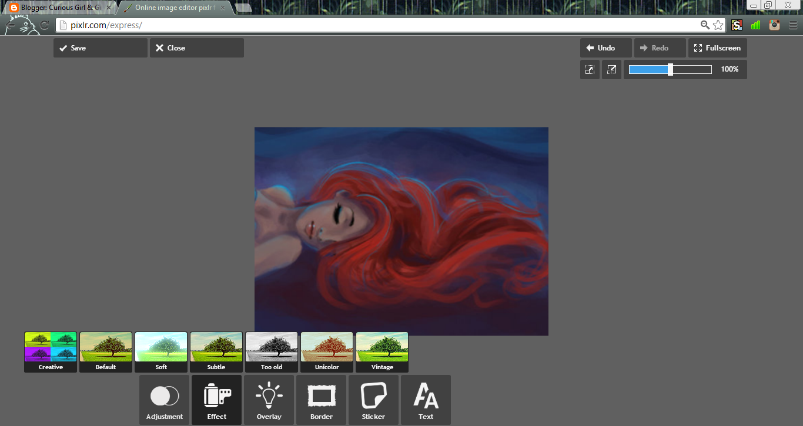The height and width of the screenshot is (426, 803).
Task: Enter Fullscreen mode
Action: click(718, 48)
